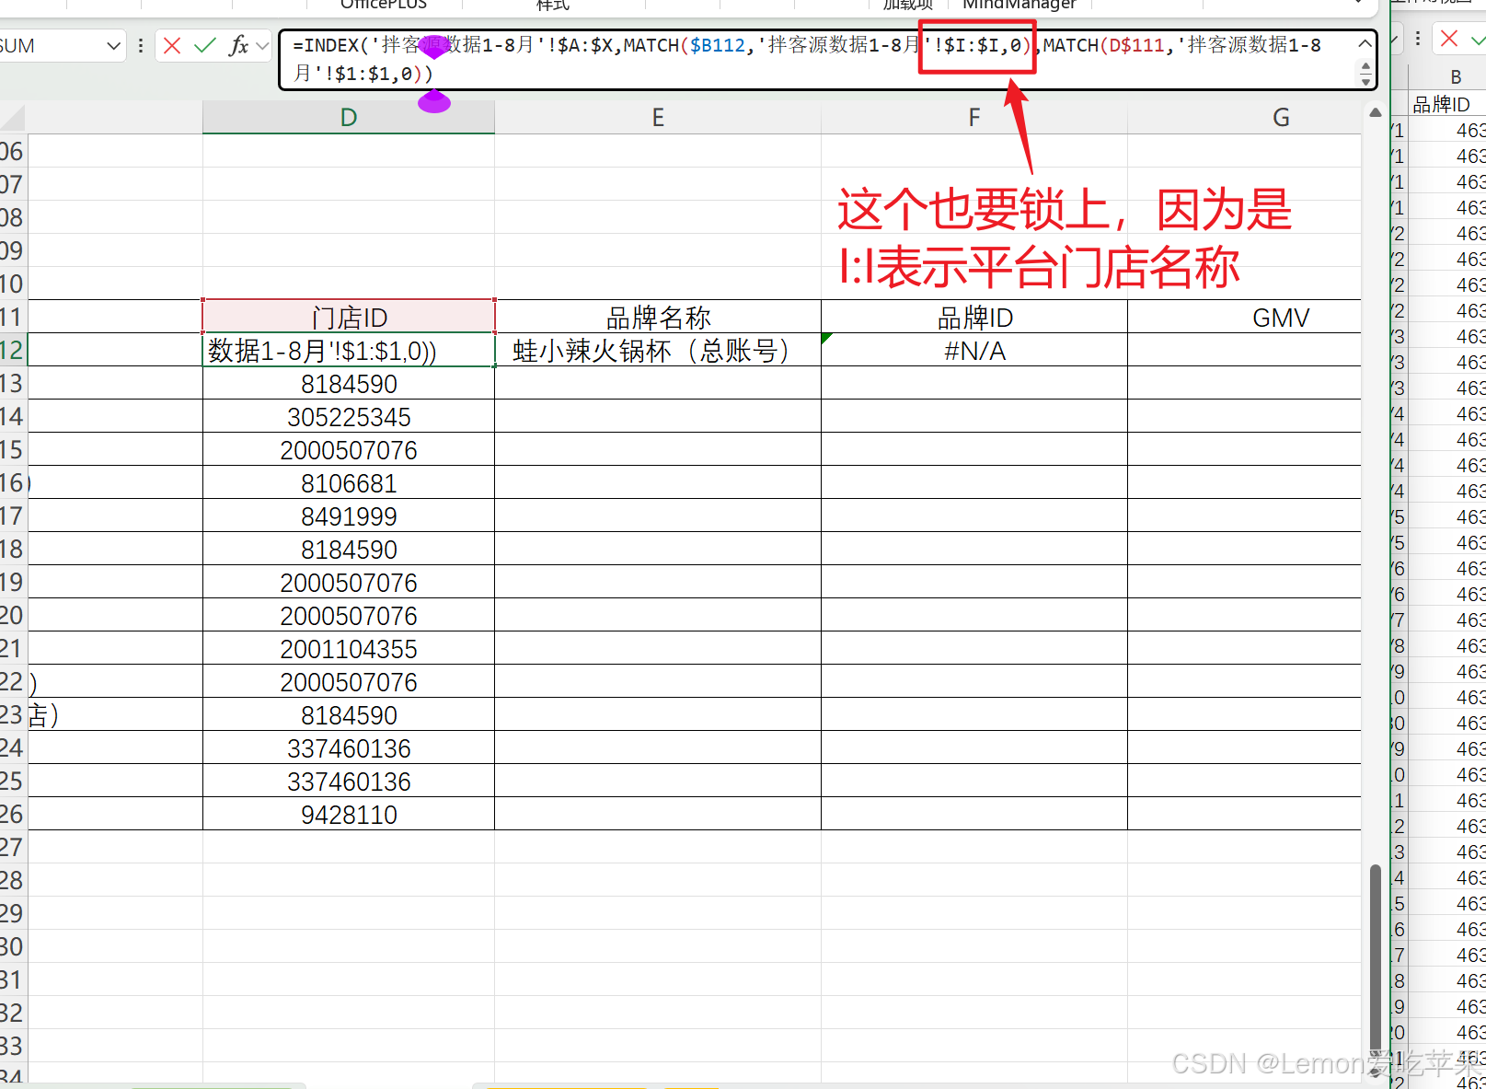1486x1089 pixels.
Task: Select column F header
Action: pyautogui.click(x=974, y=117)
